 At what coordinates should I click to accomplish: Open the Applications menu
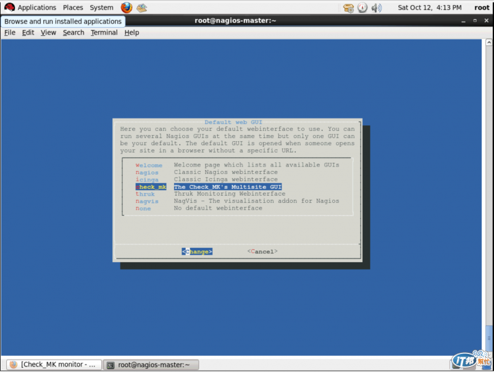click(37, 7)
